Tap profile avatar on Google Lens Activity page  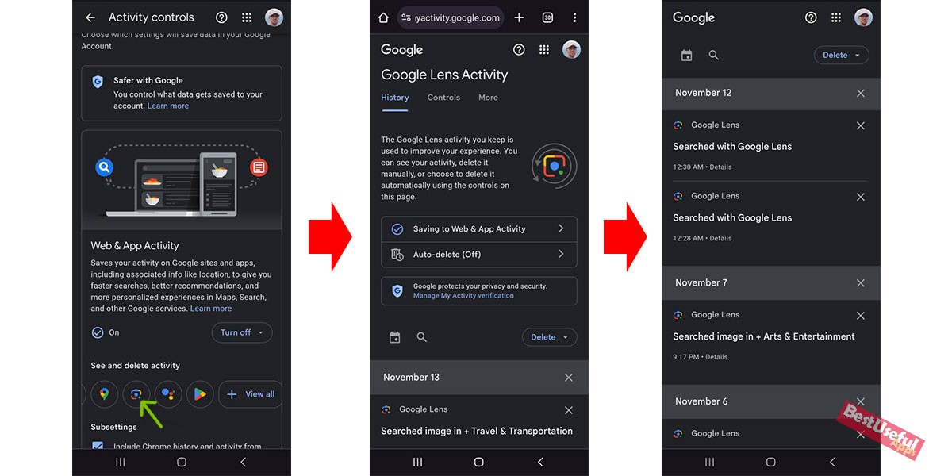click(571, 50)
